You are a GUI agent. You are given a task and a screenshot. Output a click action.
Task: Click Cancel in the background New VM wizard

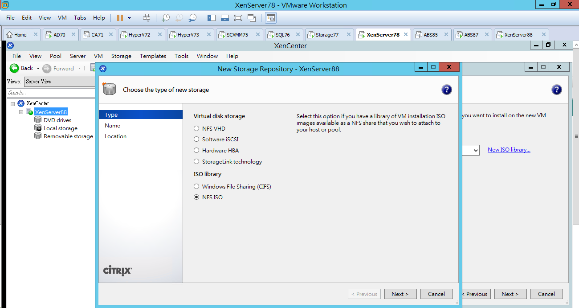point(546,294)
